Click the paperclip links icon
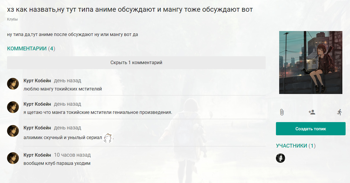350x183 pixels. (x=282, y=112)
